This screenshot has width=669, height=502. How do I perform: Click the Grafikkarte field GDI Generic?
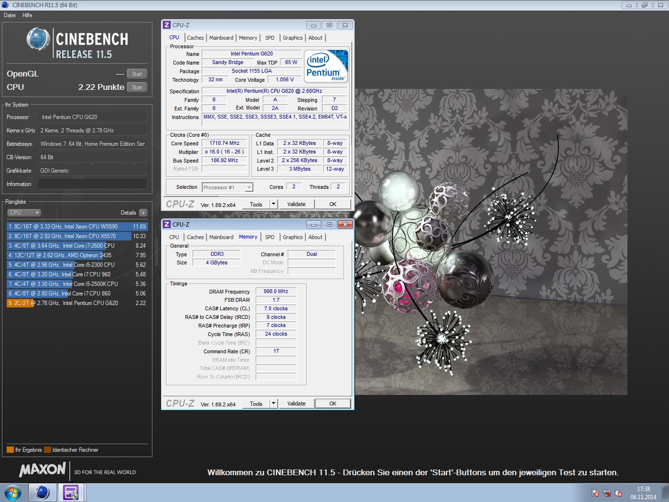(x=93, y=171)
